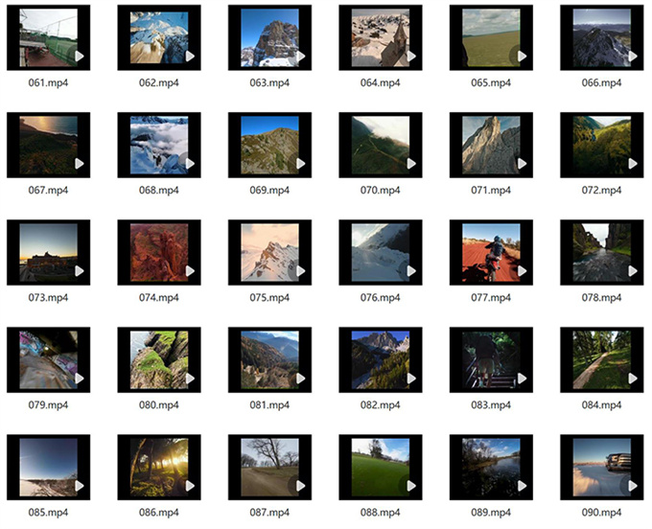Click the 090.mp4 truck thumbnail

point(602,467)
